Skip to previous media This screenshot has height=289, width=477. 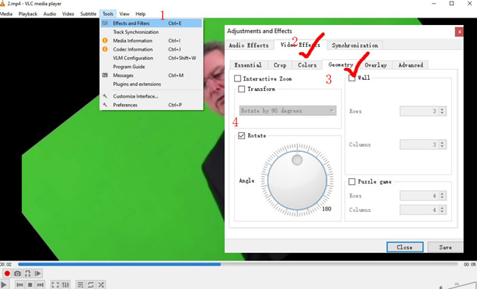click(20, 285)
